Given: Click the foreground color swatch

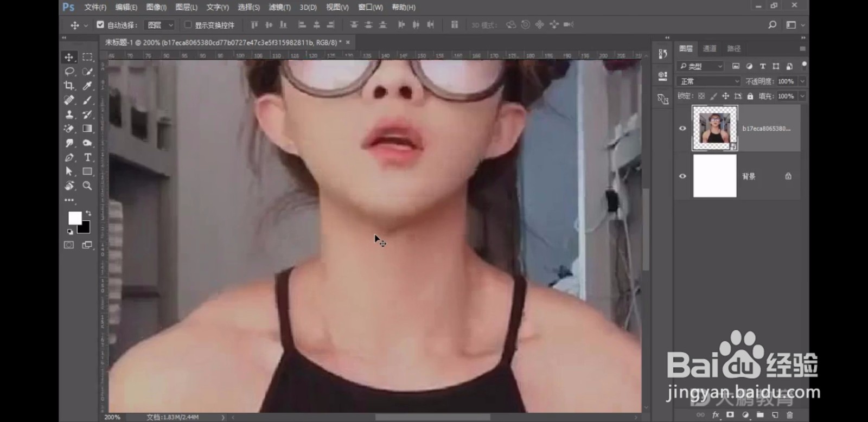Looking at the screenshot, I should [75, 218].
